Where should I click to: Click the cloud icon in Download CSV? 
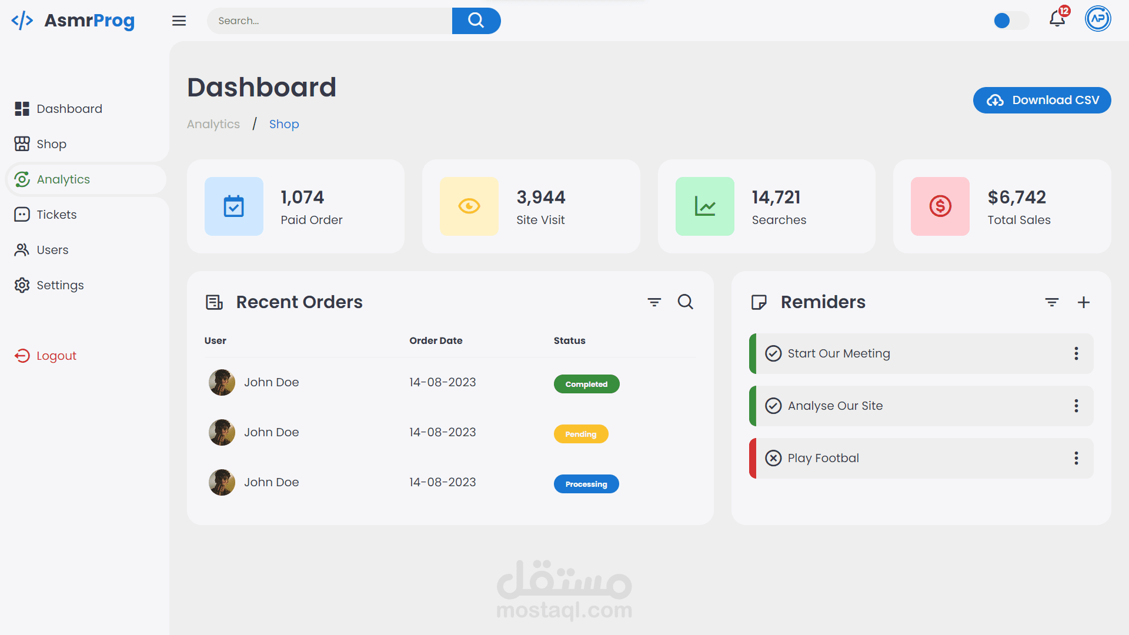tap(995, 101)
